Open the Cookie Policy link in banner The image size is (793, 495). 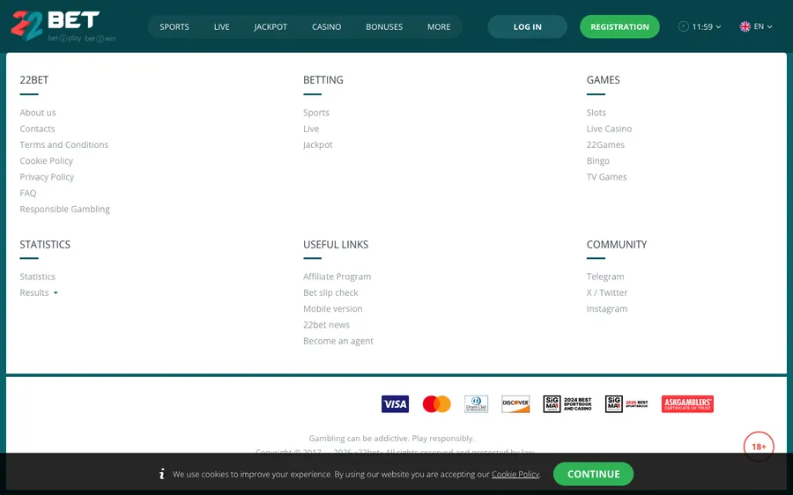coord(515,474)
